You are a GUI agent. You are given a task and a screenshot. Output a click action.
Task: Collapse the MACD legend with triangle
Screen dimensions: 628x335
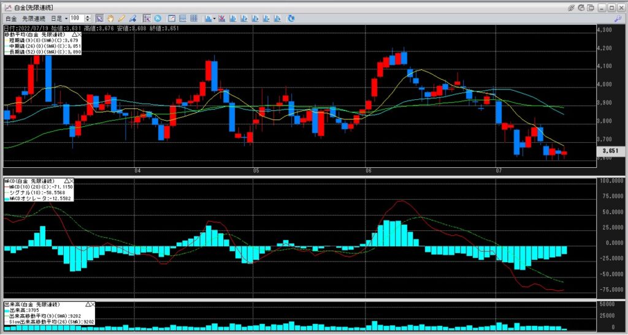67,181
